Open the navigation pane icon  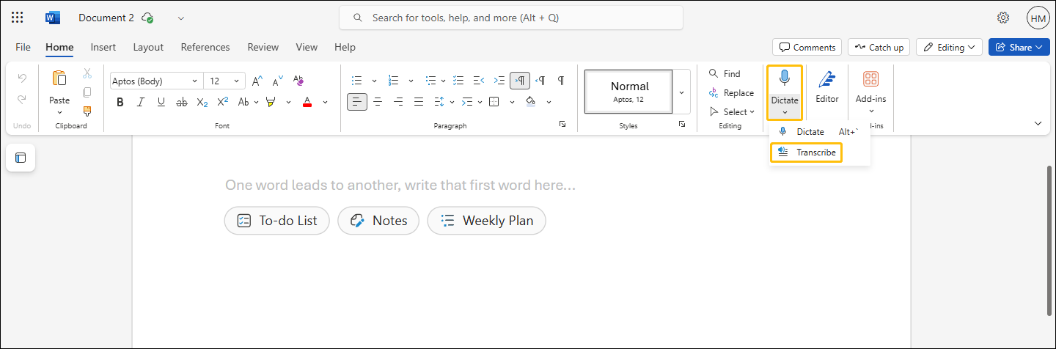point(21,158)
